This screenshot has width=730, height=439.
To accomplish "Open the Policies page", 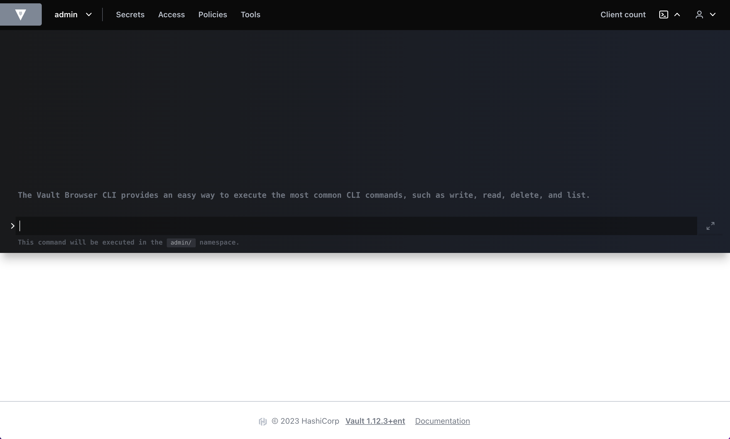I will [x=213, y=14].
